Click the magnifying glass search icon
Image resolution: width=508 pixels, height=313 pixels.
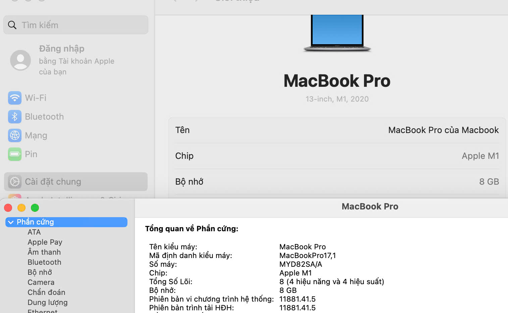point(12,25)
